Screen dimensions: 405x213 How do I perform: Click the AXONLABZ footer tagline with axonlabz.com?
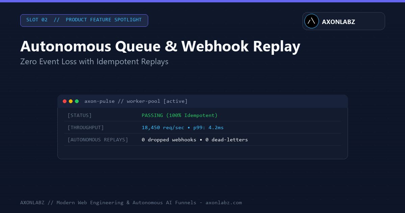[x=131, y=203]
